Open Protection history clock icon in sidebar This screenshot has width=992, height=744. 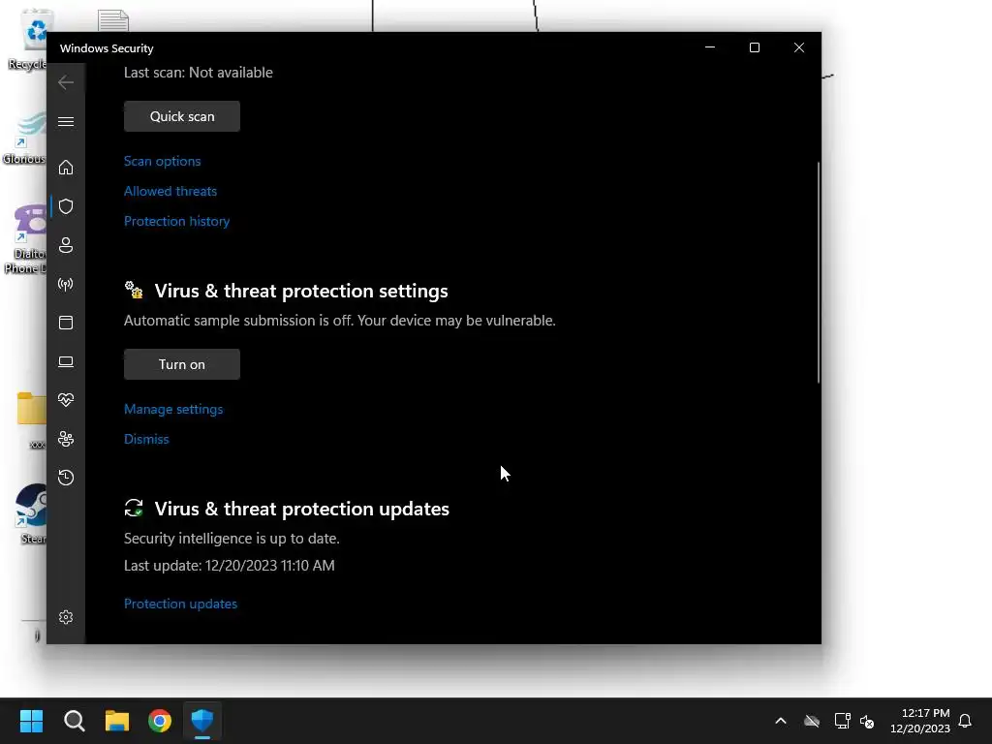tap(66, 478)
